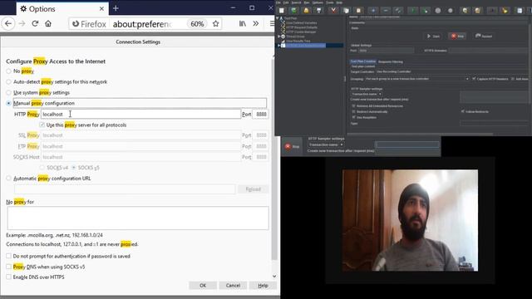Toggle Follow Redirects checkbox in JMeter
Viewport: 532px width, 299px height.
pos(462,111)
